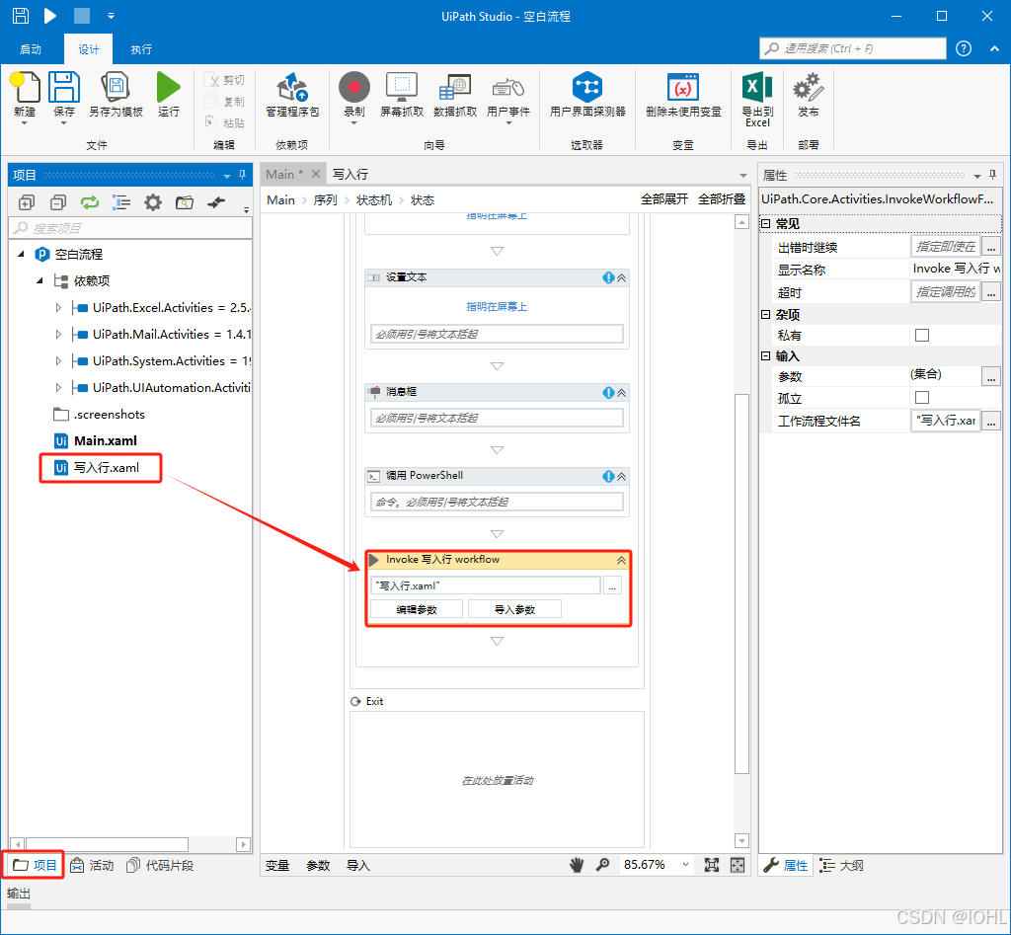Viewport: 1011px width, 935px height.
Task: Click the title bar play icon
Action: point(49,16)
